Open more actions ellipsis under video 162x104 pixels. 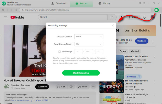point(93,87)
